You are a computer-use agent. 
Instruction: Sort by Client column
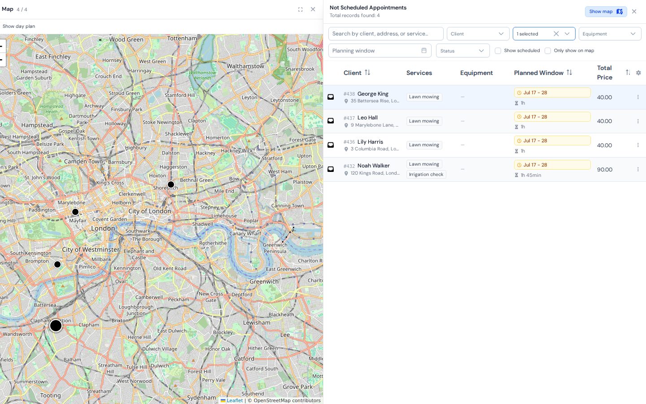pyautogui.click(x=367, y=73)
